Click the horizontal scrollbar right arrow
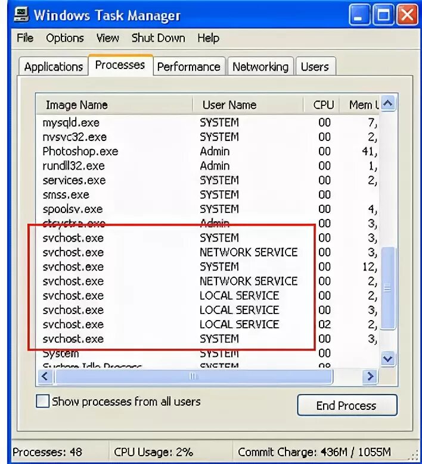This screenshot has height=464, width=422. coord(370,377)
